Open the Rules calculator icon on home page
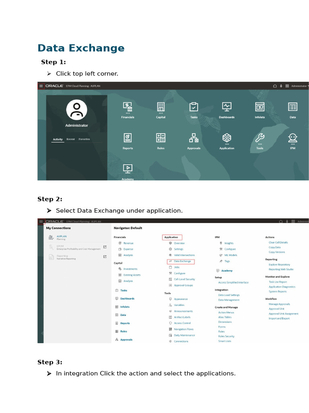Screen dimensions: 309x413 pos(161,138)
